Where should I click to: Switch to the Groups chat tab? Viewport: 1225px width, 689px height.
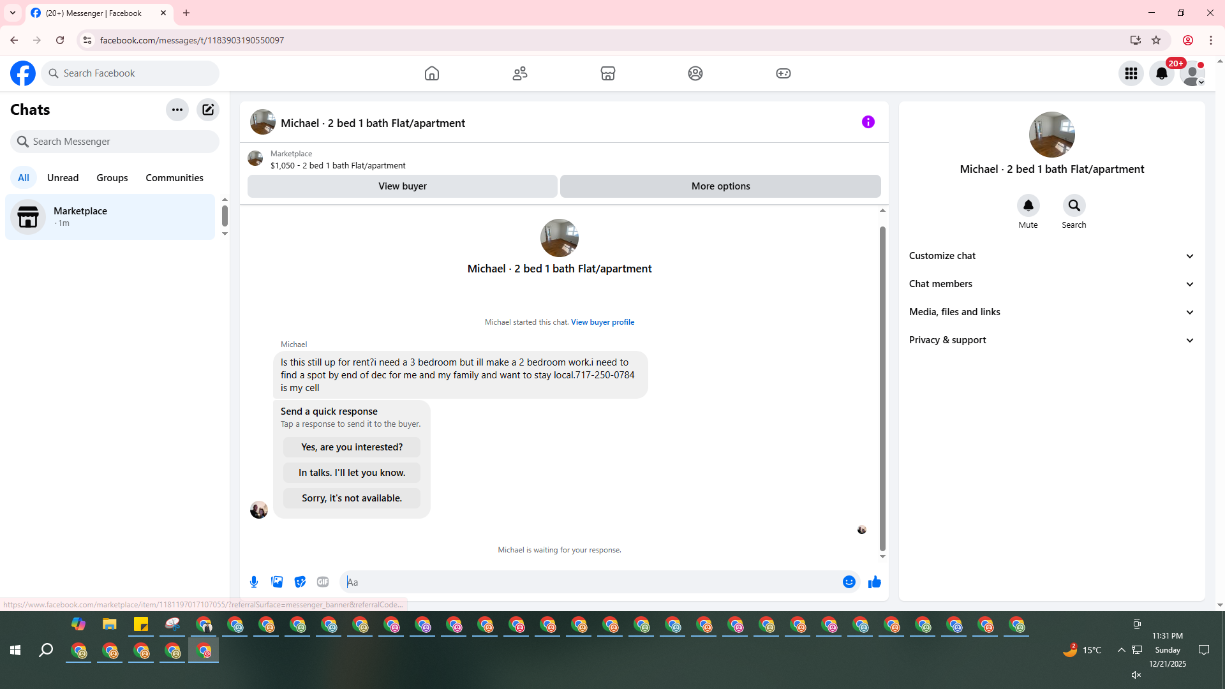tap(112, 178)
